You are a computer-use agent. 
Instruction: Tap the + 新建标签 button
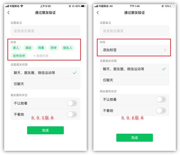point(40,56)
